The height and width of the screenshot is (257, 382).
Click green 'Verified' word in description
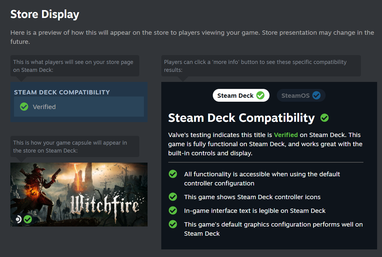[286, 135]
